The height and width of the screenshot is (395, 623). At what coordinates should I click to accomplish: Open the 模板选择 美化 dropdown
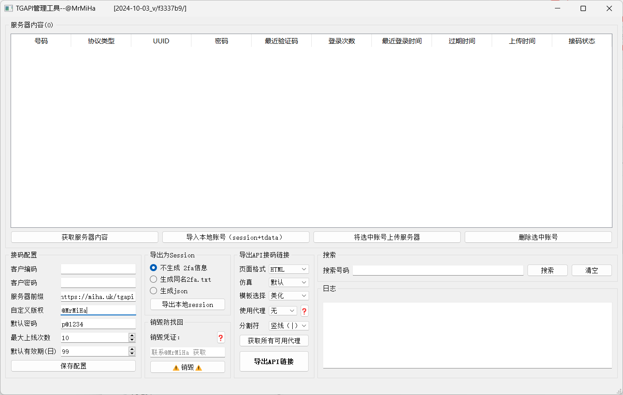coord(288,295)
